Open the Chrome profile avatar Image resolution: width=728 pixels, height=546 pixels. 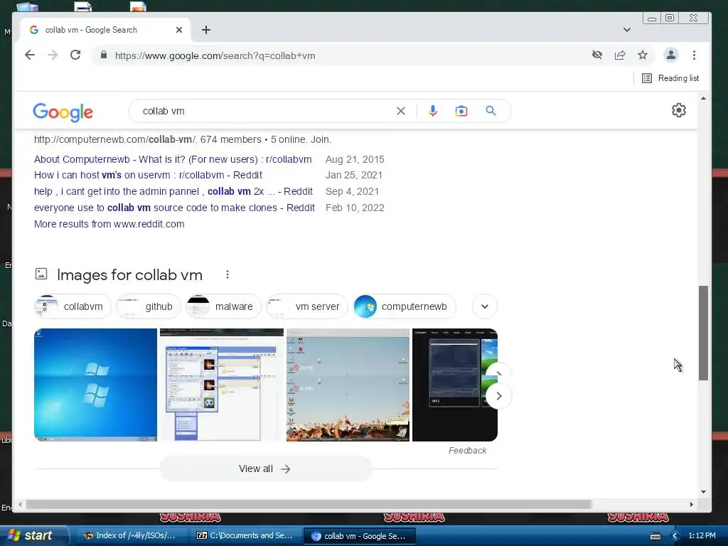click(x=671, y=55)
